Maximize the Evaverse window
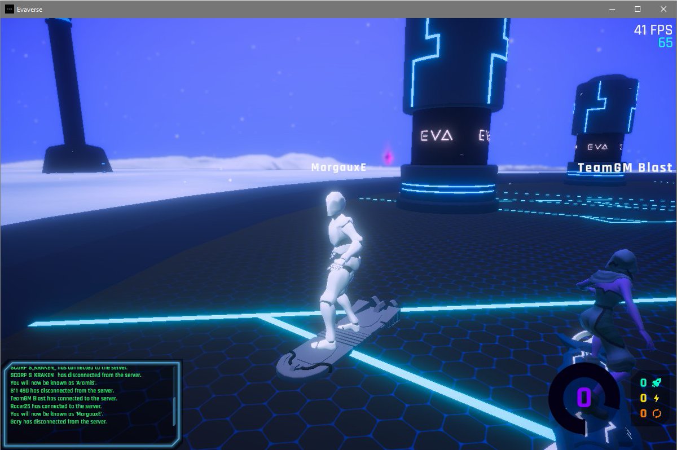The height and width of the screenshot is (450, 677). point(638,9)
